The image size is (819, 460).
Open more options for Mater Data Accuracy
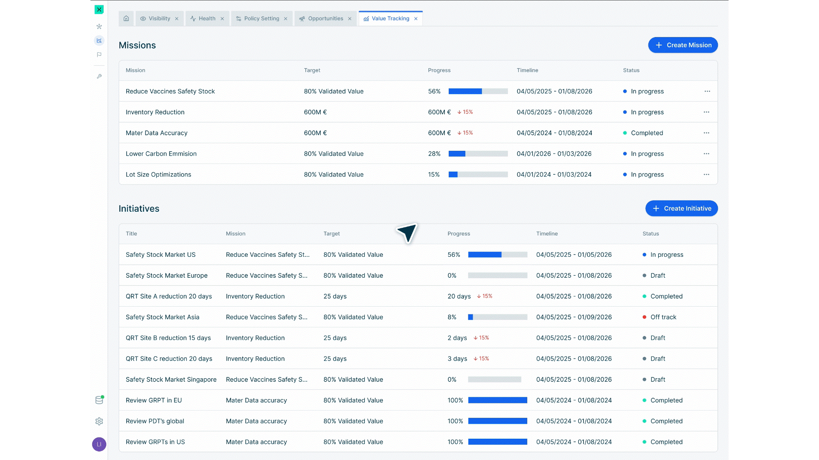pyautogui.click(x=706, y=133)
